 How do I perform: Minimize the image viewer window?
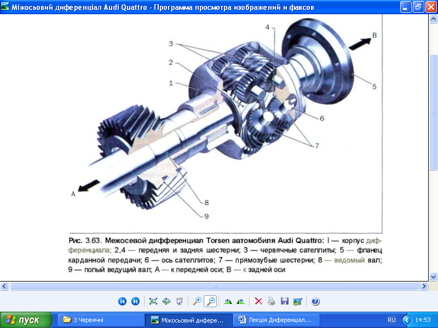coord(406,7)
